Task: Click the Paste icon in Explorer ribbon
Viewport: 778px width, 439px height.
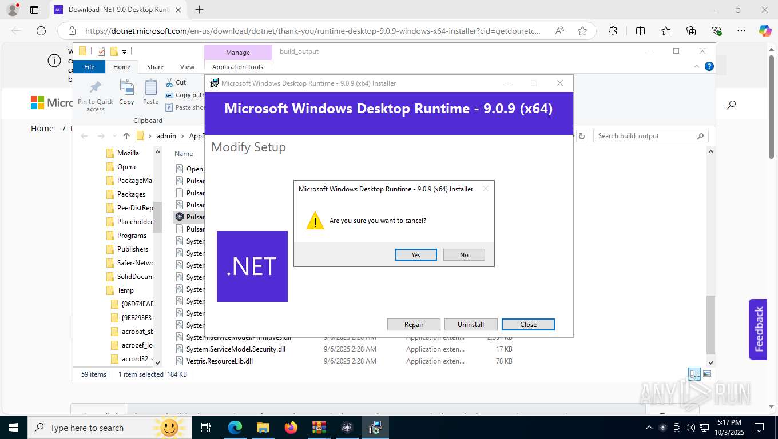Action: point(150,93)
